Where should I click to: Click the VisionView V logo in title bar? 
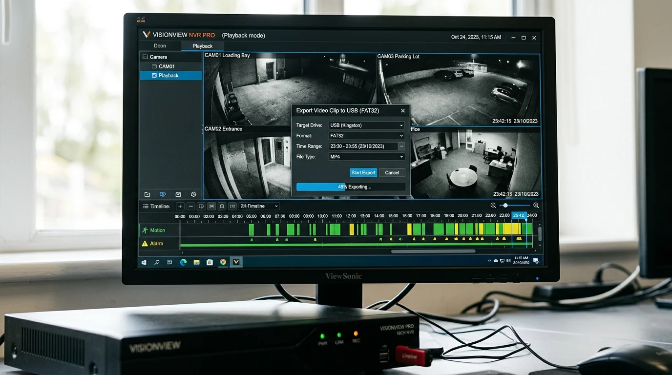click(x=146, y=35)
